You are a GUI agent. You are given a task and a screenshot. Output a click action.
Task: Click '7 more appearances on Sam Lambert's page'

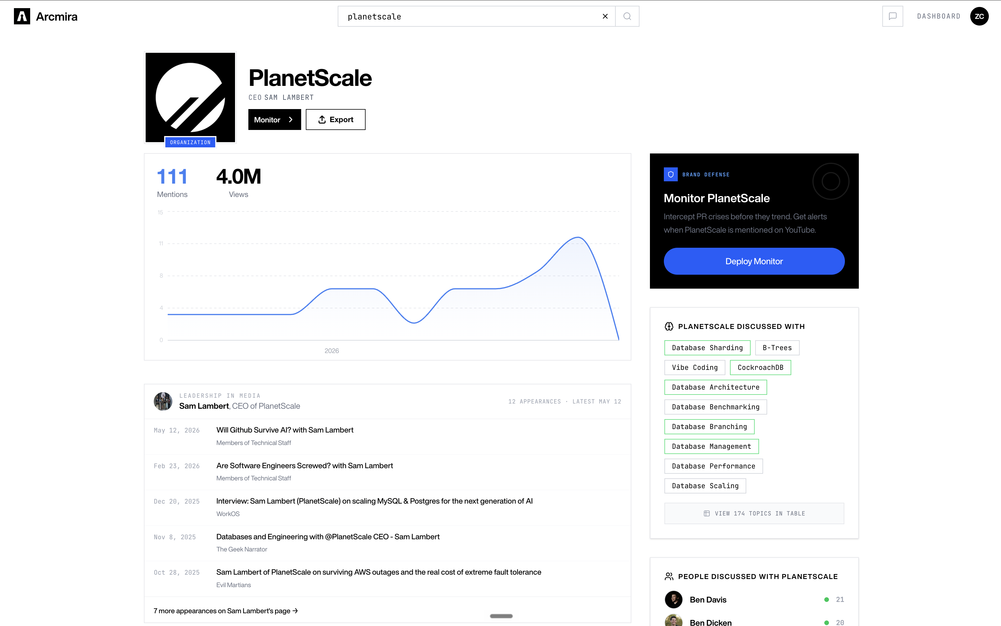click(226, 611)
